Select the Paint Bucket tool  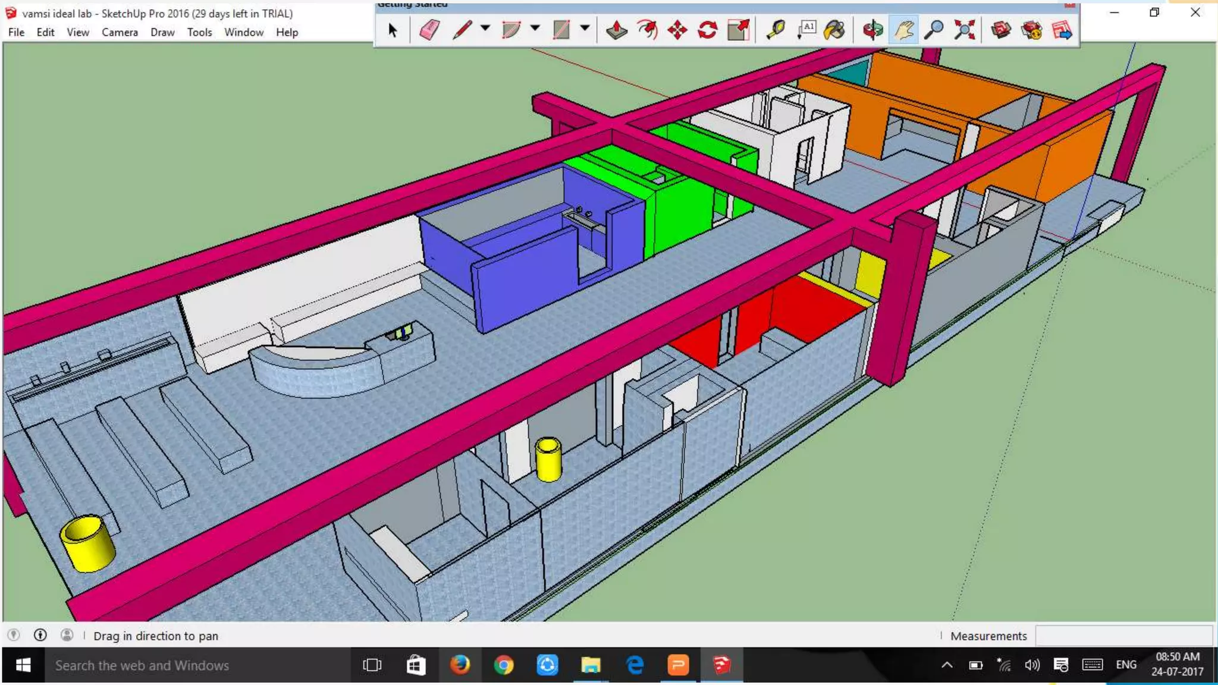(x=834, y=29)
